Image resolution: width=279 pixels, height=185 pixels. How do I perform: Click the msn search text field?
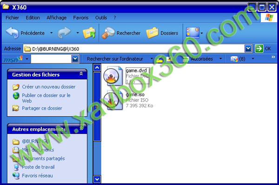coord(51,59)
